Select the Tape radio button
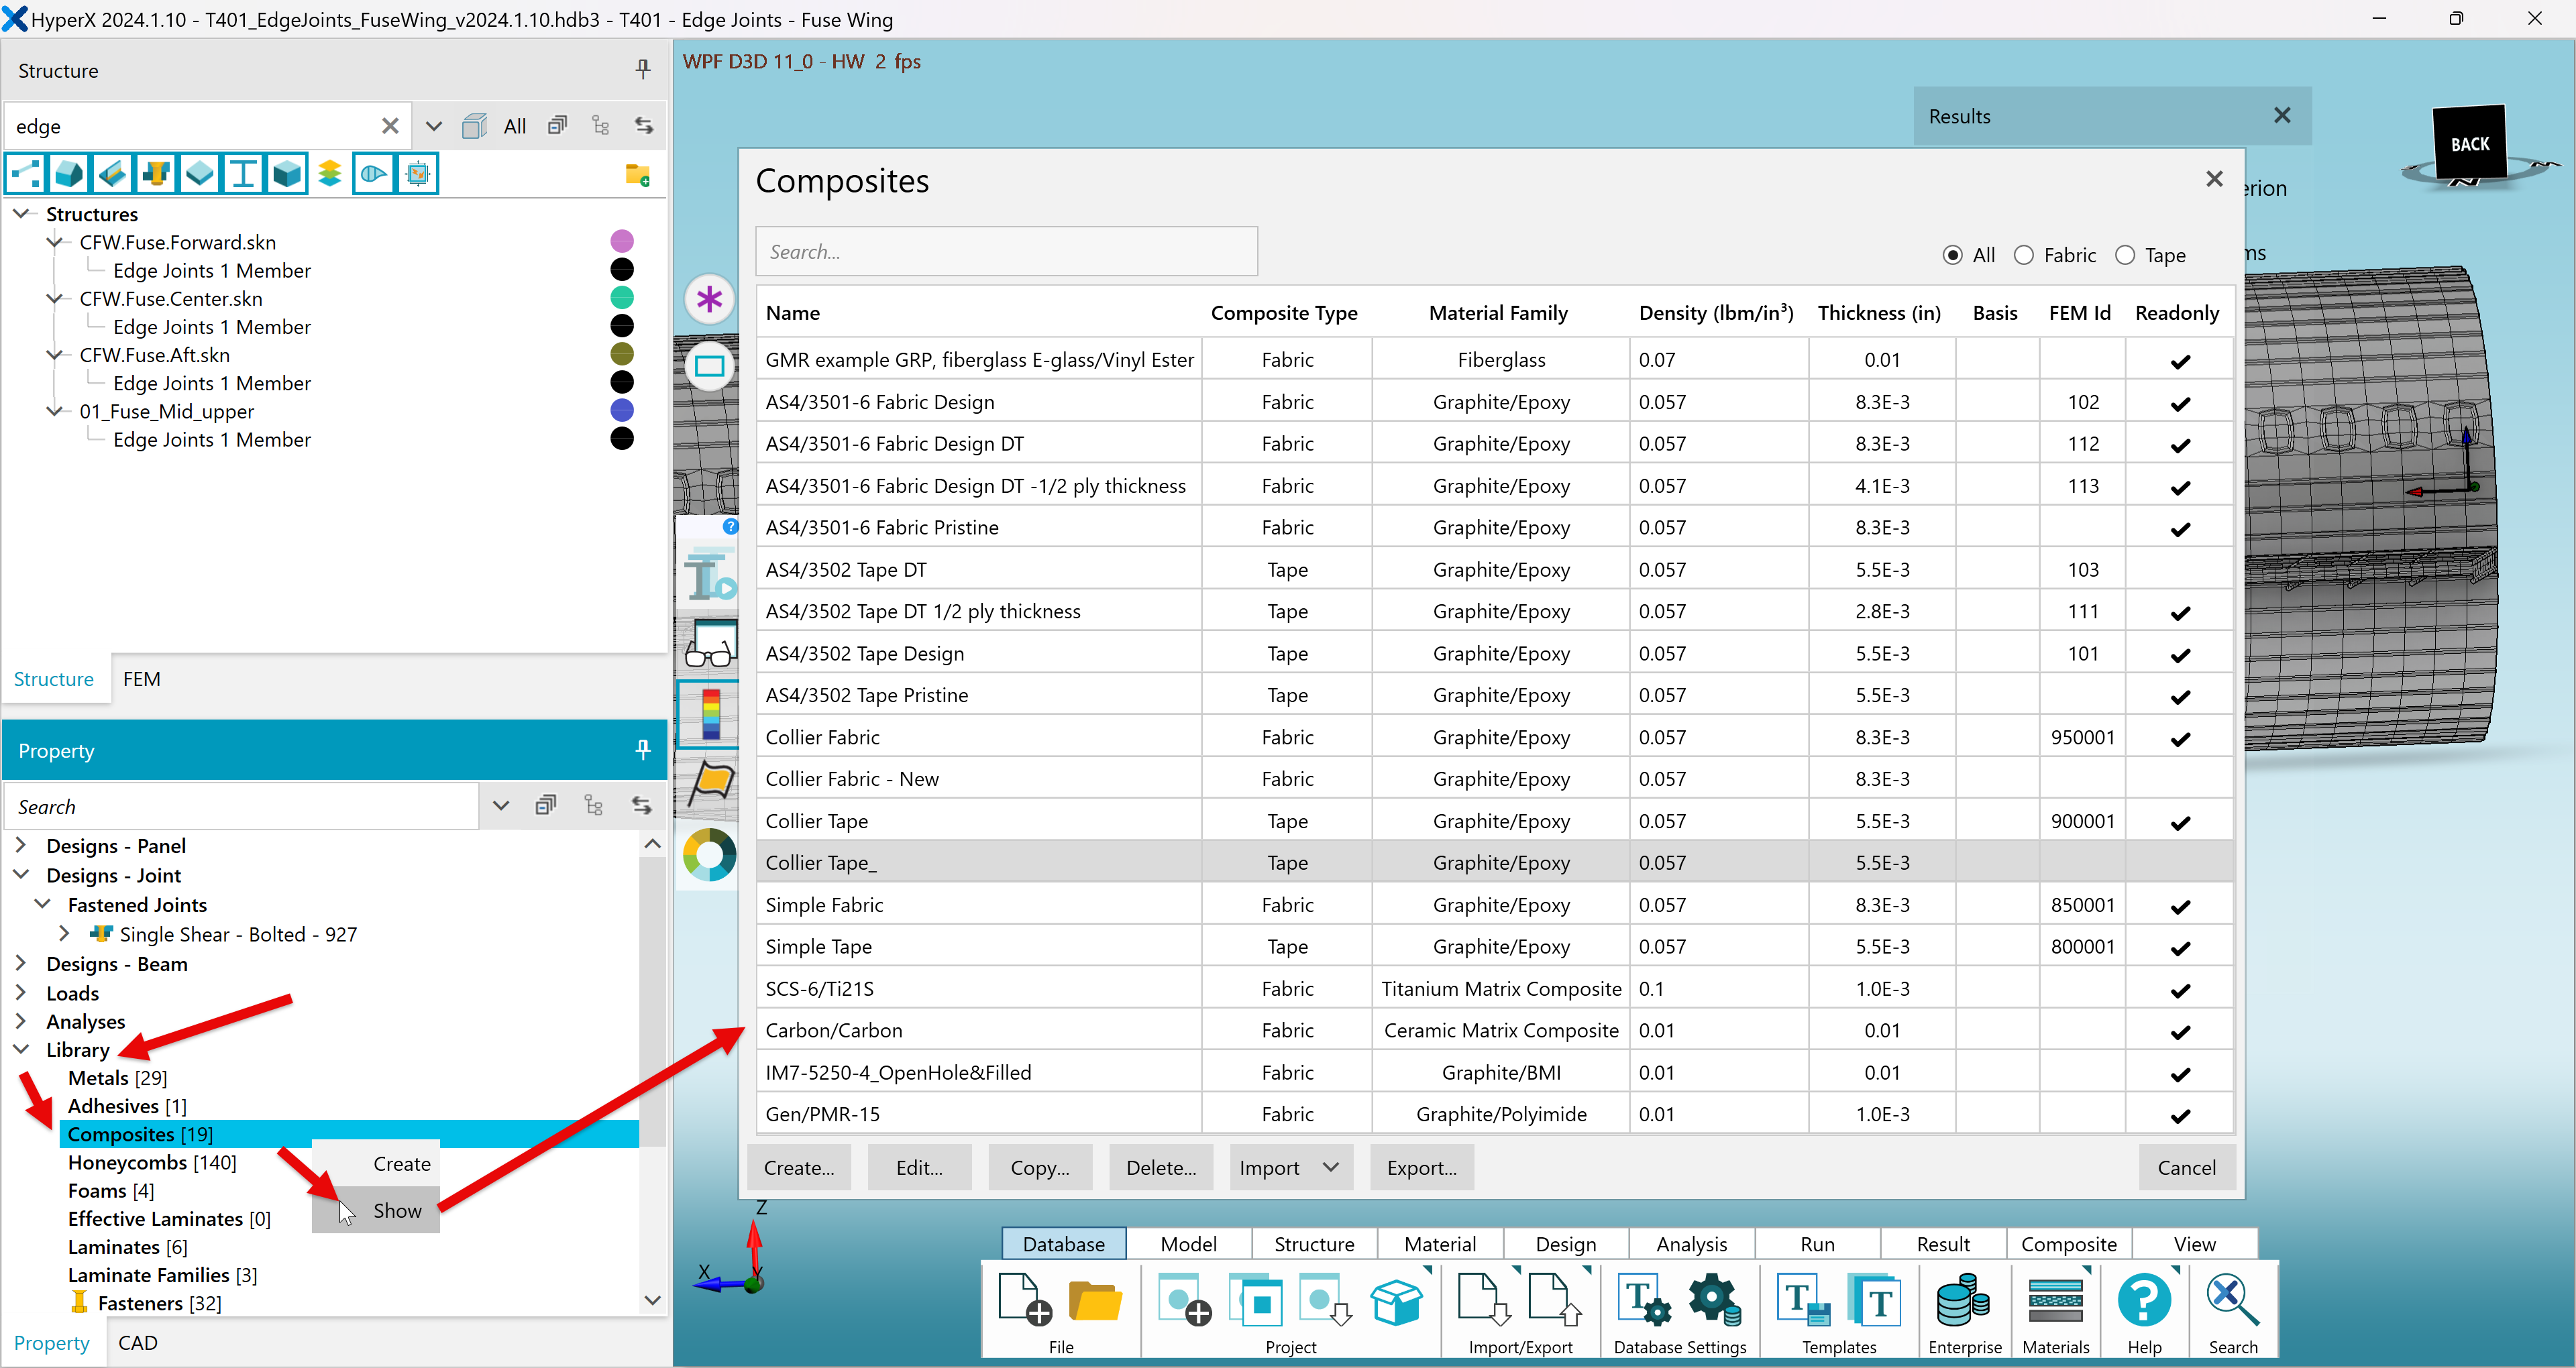2576x1368 pixels. pos(2125,255)
